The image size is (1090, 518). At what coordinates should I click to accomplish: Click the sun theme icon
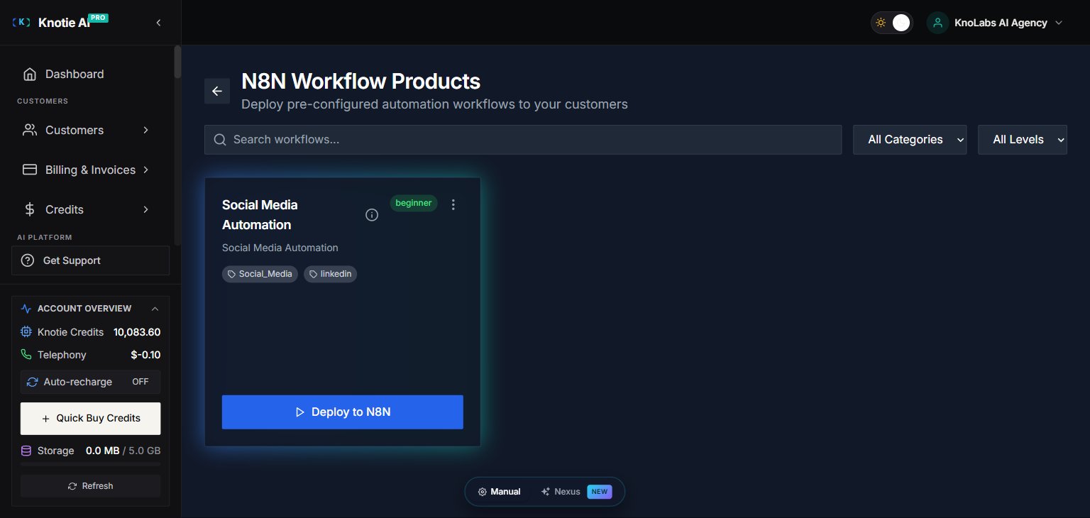pyautogui.click(x=881, y=23)
